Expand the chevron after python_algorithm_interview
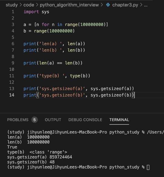Image resolution: width=164 pixels, height=177 pixels. (102, 5)
